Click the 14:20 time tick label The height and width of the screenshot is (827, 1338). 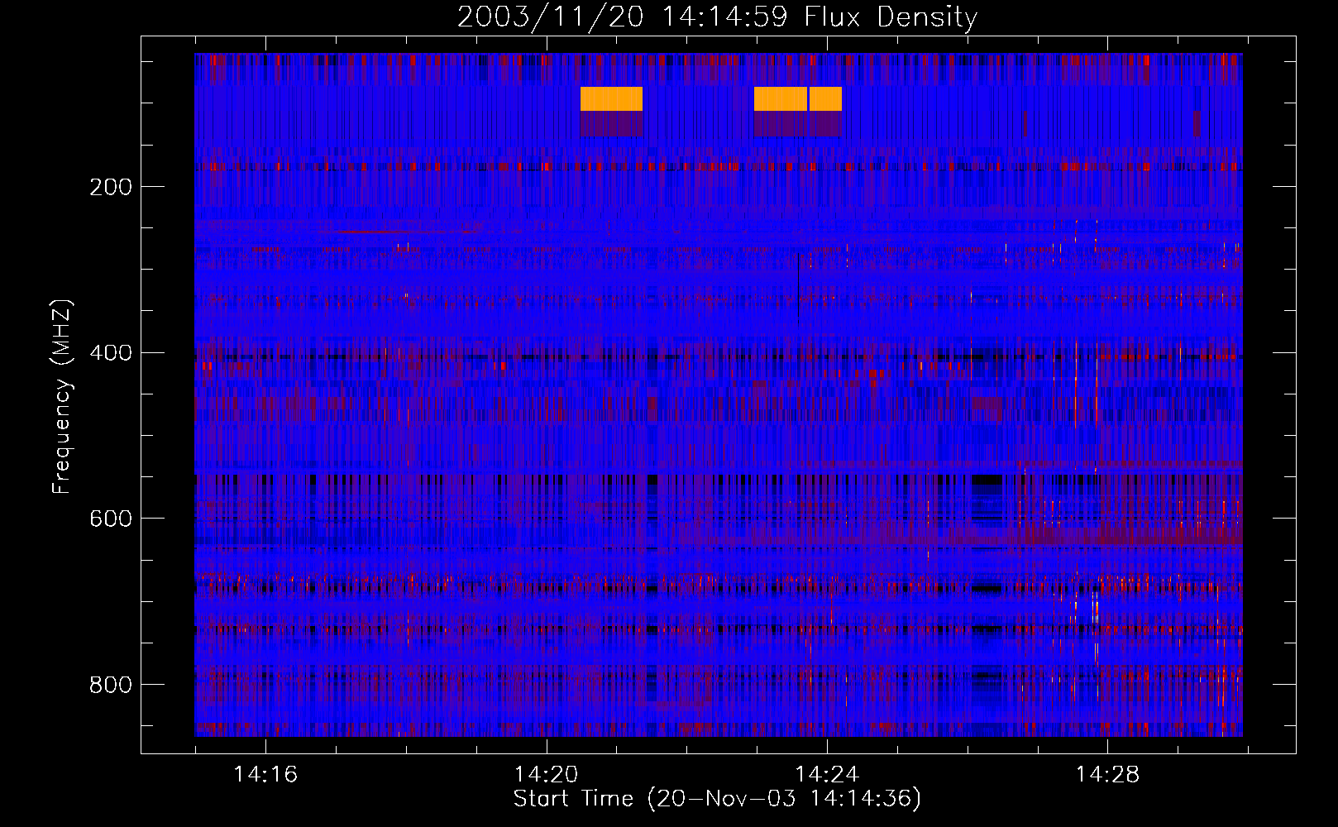(546, 775)
